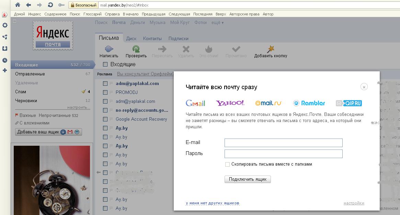The height and width of the screenshot is (215, 400).
Task: Click the Yandex Почта logo
Action: [53, 35]
